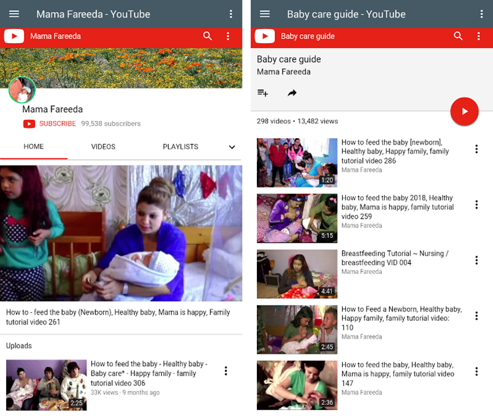Screen dimensions: 493x416
Task: Open more options for tutorial video 286
Action: (x=476, y=149)
